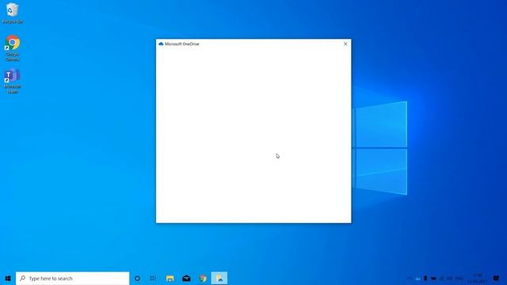Image resolution: width=507 pixels, height=285 pixels.
Task: Open the Recycle Bin desktop icon
Action: coord(13,13)
